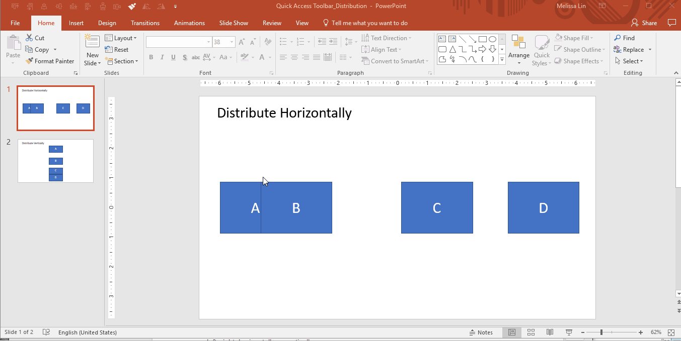Image resolution: width=681 pixels, height=341 pixels.
Task: Toggle Italic text formatting
Action: 162,58
